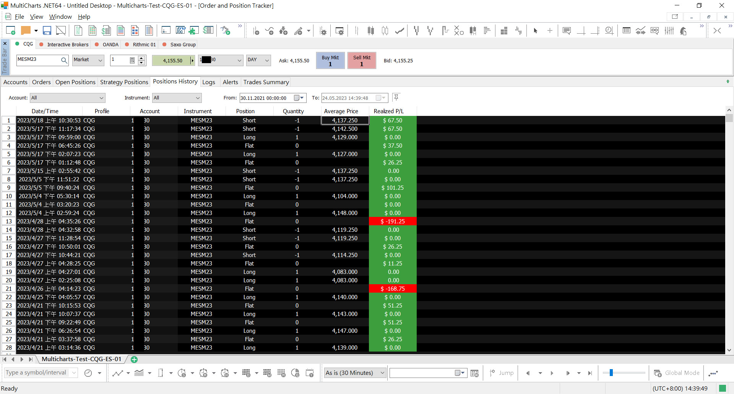The image size is (734, 394).
Task: Click the bottom toolbar zoom slider handle
Action: click(611, 373)
